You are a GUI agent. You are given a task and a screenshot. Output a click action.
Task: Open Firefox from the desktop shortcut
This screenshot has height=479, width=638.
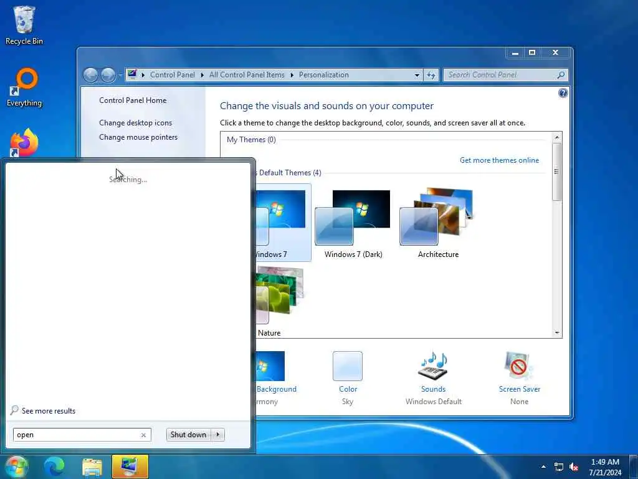click(x=24, y=143)
